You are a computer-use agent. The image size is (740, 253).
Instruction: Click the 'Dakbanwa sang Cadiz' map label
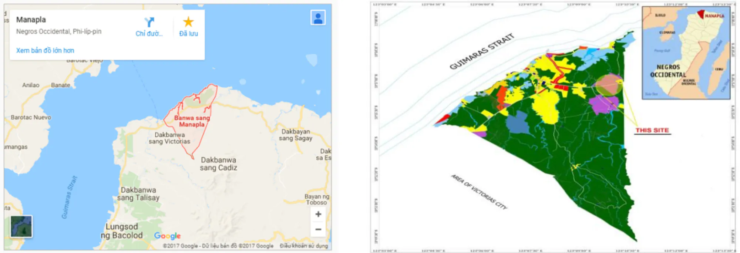click(x=219, y=164)
